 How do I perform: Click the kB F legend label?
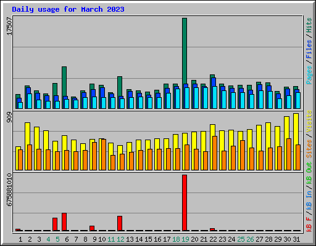click(309, 224)
